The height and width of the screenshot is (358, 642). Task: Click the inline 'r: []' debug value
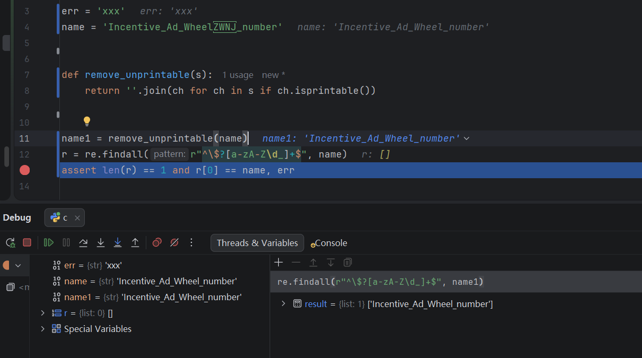376,154
